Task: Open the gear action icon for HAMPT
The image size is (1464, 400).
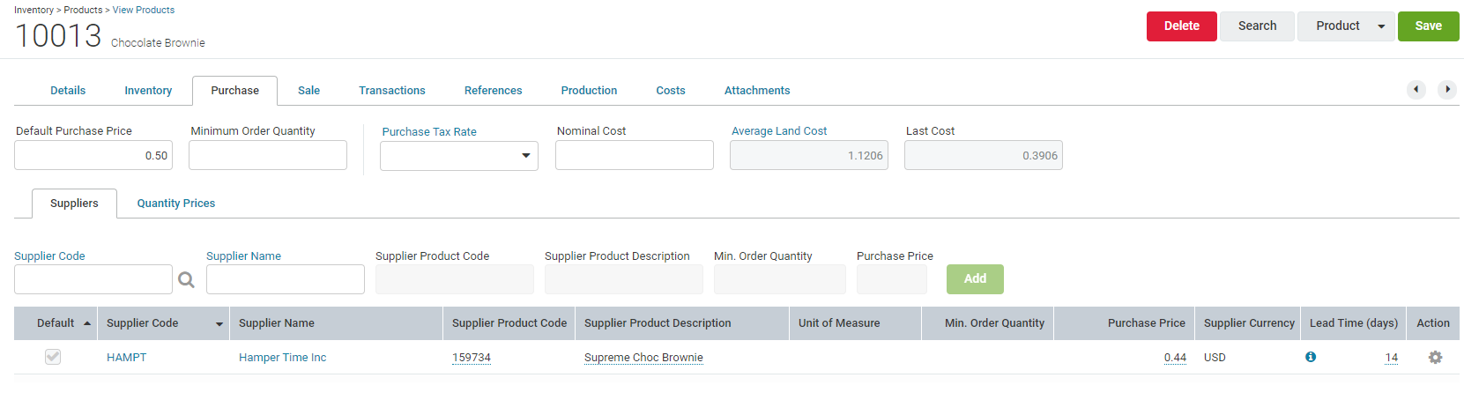Action: point(1435,357)
